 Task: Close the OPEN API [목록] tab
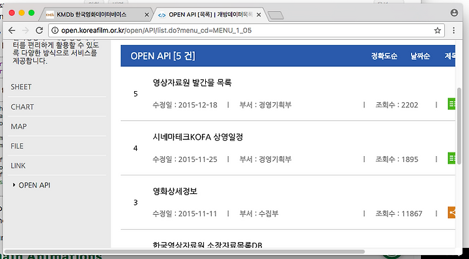(x=259, y=14)
